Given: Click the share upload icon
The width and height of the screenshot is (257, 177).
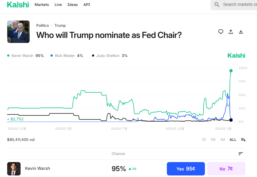Looking at the screenshot, I should (x=231, y=31).
